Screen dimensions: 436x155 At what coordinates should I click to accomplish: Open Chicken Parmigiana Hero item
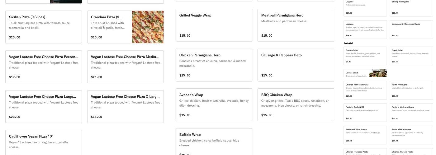214,65
